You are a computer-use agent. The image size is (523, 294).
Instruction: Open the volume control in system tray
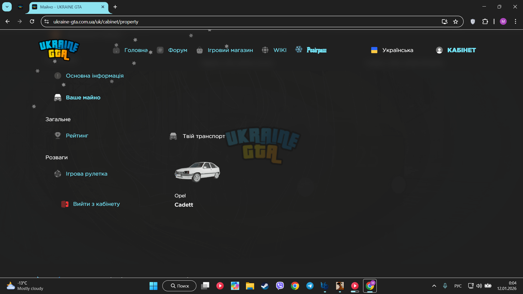point(479,286)
